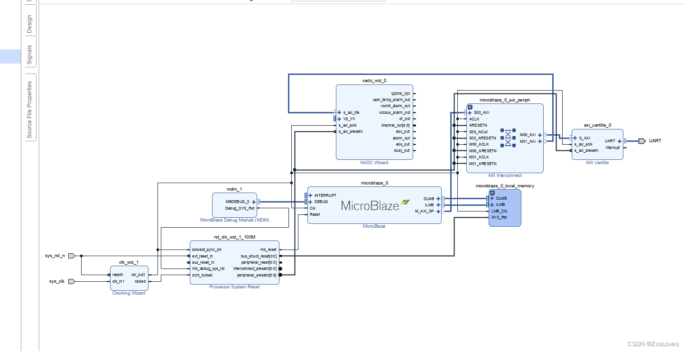Screen dimensions: 686x351
Task: Expand the INTERRUPT interface on microblaze_0
Action: point(311,195)
